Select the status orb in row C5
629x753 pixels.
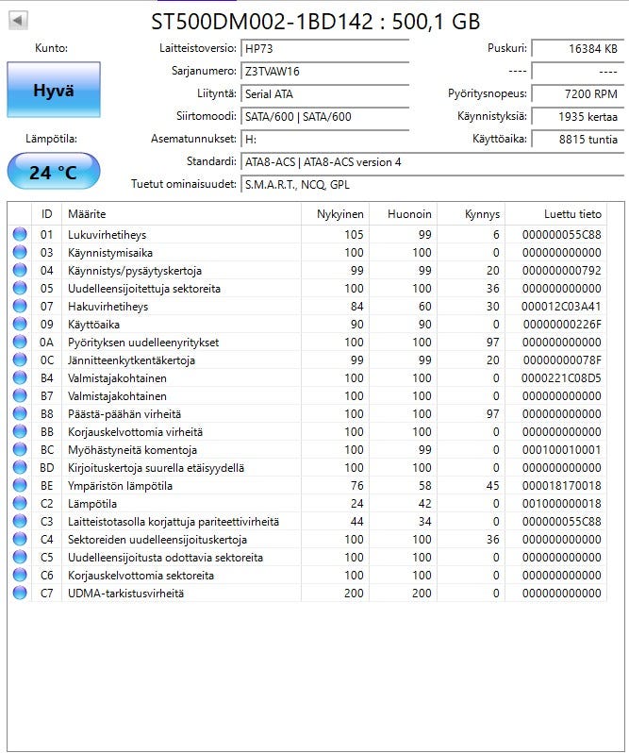pos(20,557)
